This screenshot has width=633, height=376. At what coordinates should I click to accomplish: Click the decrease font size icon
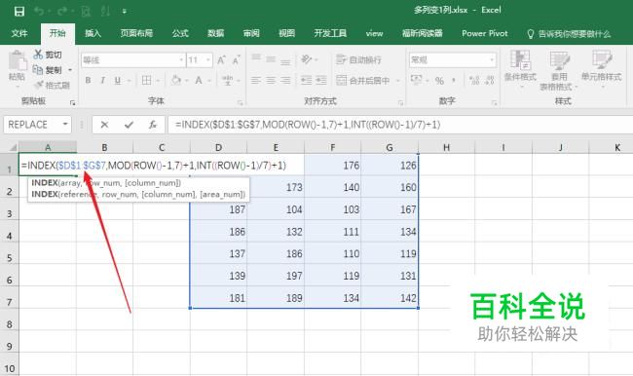pyautogui.click(x=237, y=60)
